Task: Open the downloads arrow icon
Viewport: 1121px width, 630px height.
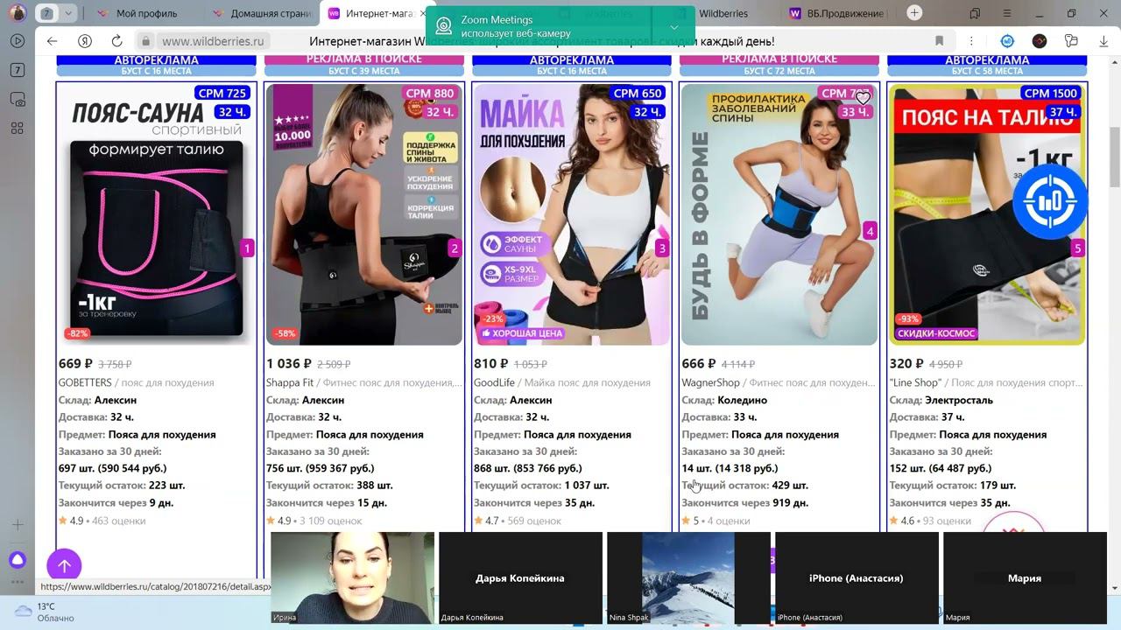Action: pyautogui.click(x=1103, y=41)
